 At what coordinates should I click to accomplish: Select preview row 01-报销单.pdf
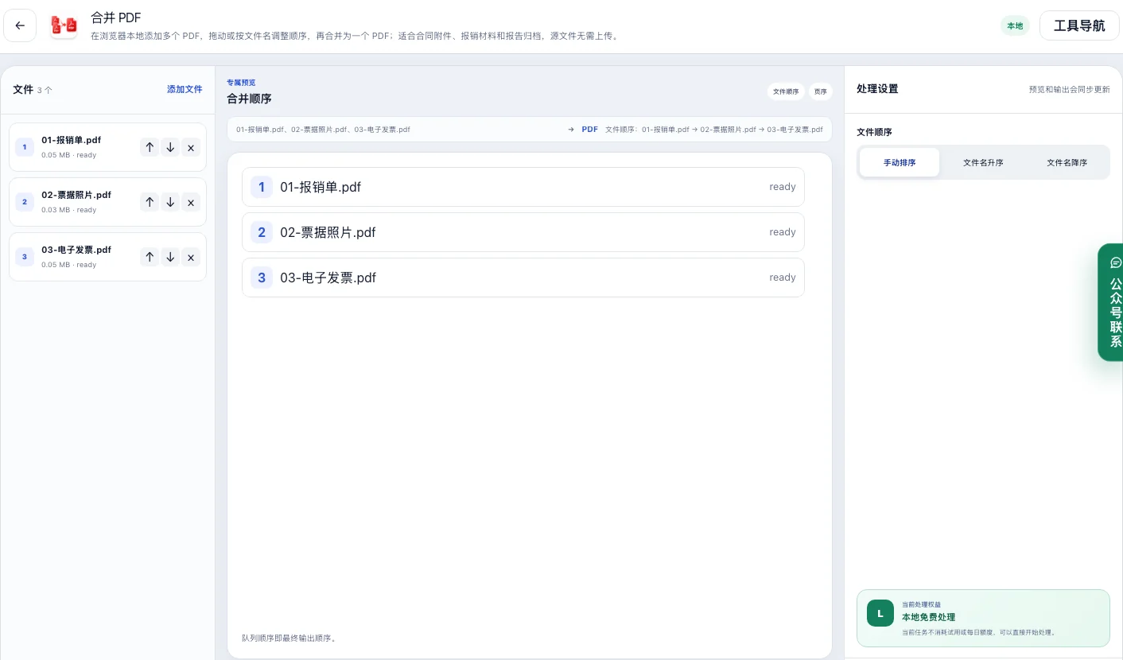[x=523, y=187]
